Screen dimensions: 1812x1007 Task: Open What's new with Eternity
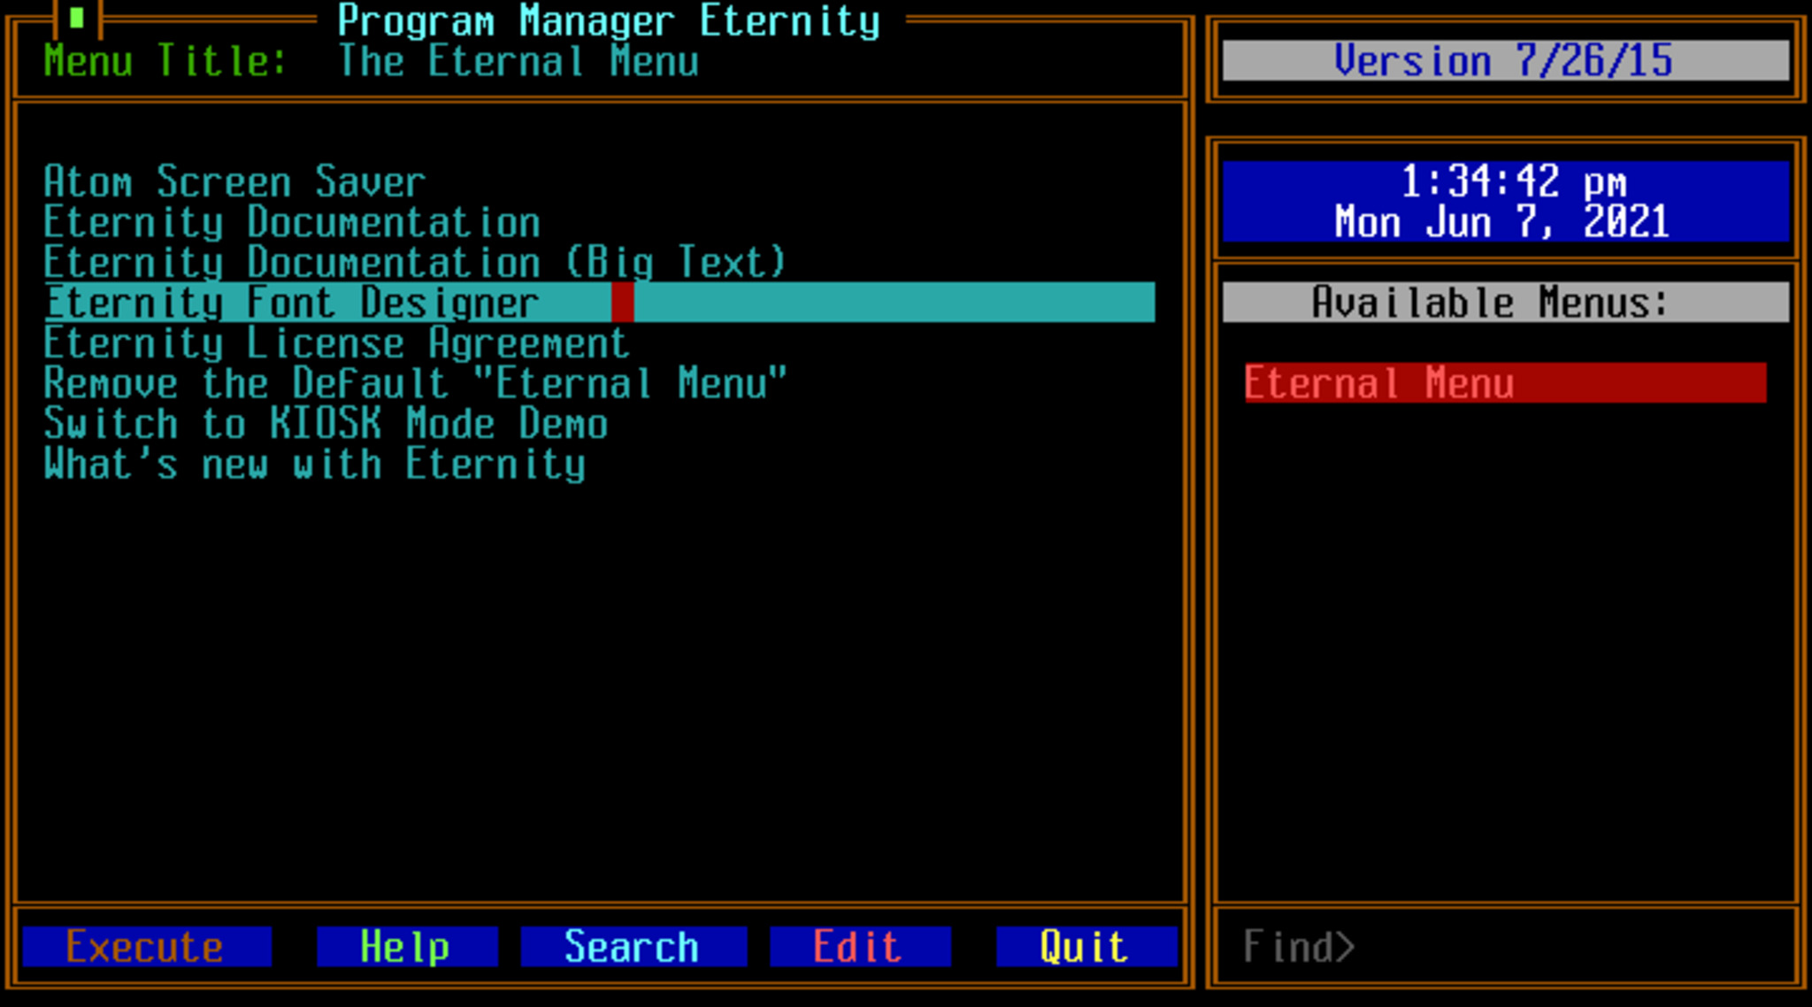click(x=314, y=465)
